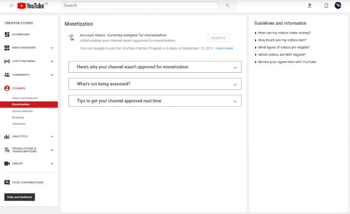350x214 pixels.
Task: Expand why channel wasn't approved panel
Action: (155, 67)
